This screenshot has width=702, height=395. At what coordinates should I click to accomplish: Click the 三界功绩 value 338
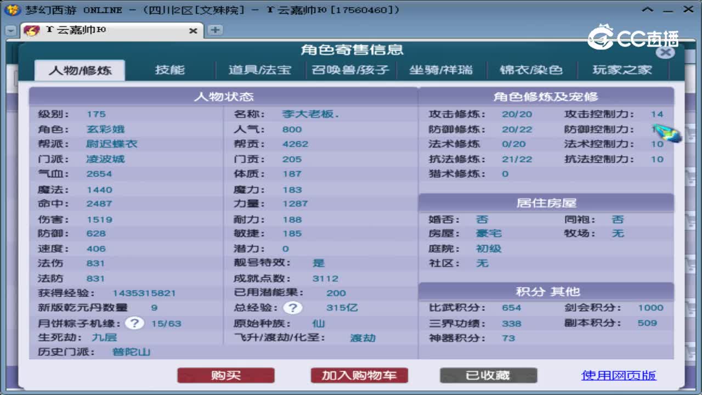[511, 323]
